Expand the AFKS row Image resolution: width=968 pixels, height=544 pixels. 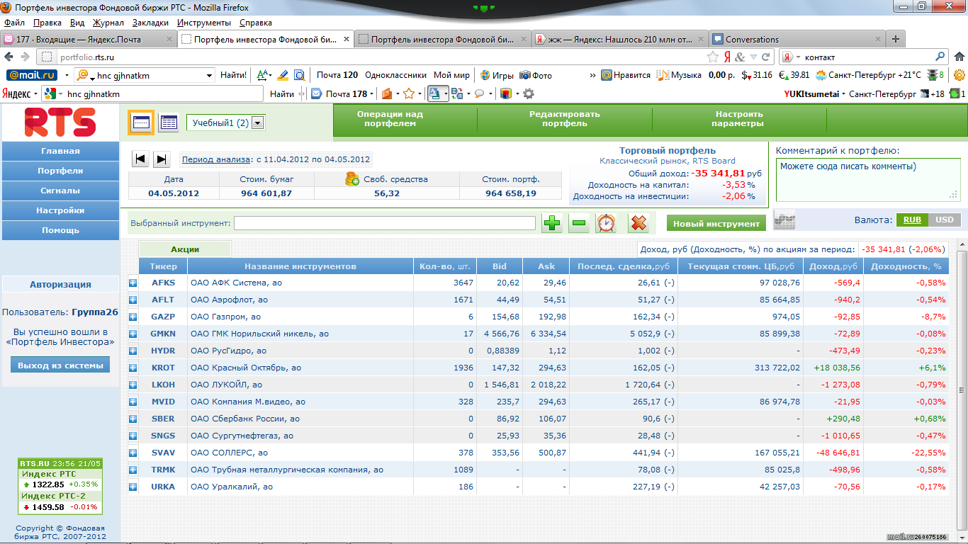tap(133, 283)
